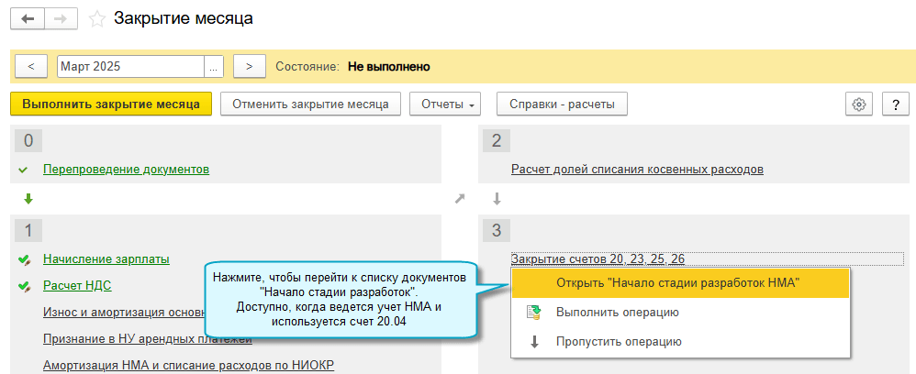Choose Пропустить операцию from context menu
This screenshot has height=374, width=916.
point(680,342)
